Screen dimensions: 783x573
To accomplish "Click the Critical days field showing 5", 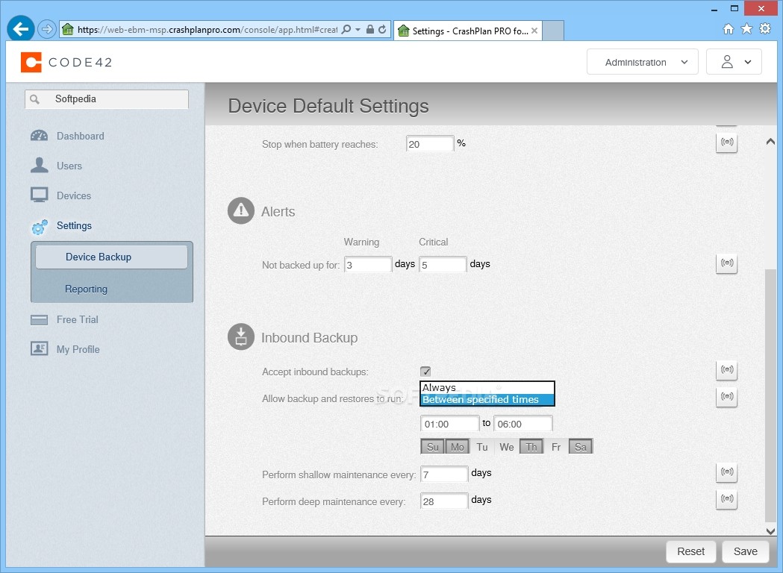I will pos(443,265).
